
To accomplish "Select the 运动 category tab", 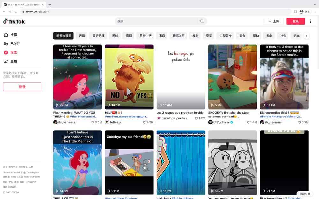I will (256, 36).
